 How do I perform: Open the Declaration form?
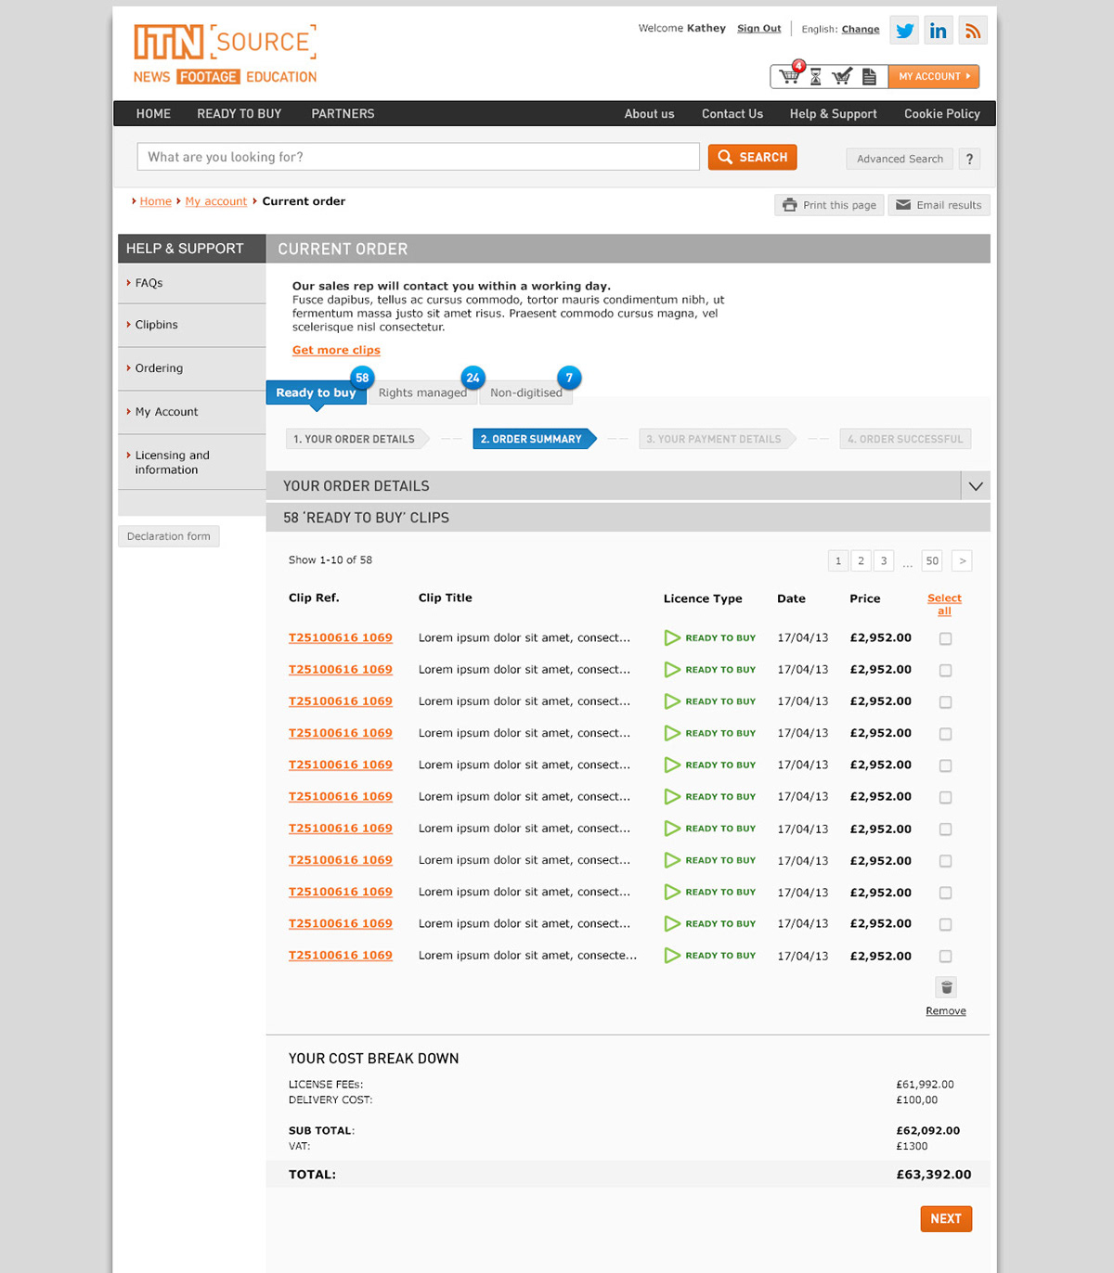point(168,535)
